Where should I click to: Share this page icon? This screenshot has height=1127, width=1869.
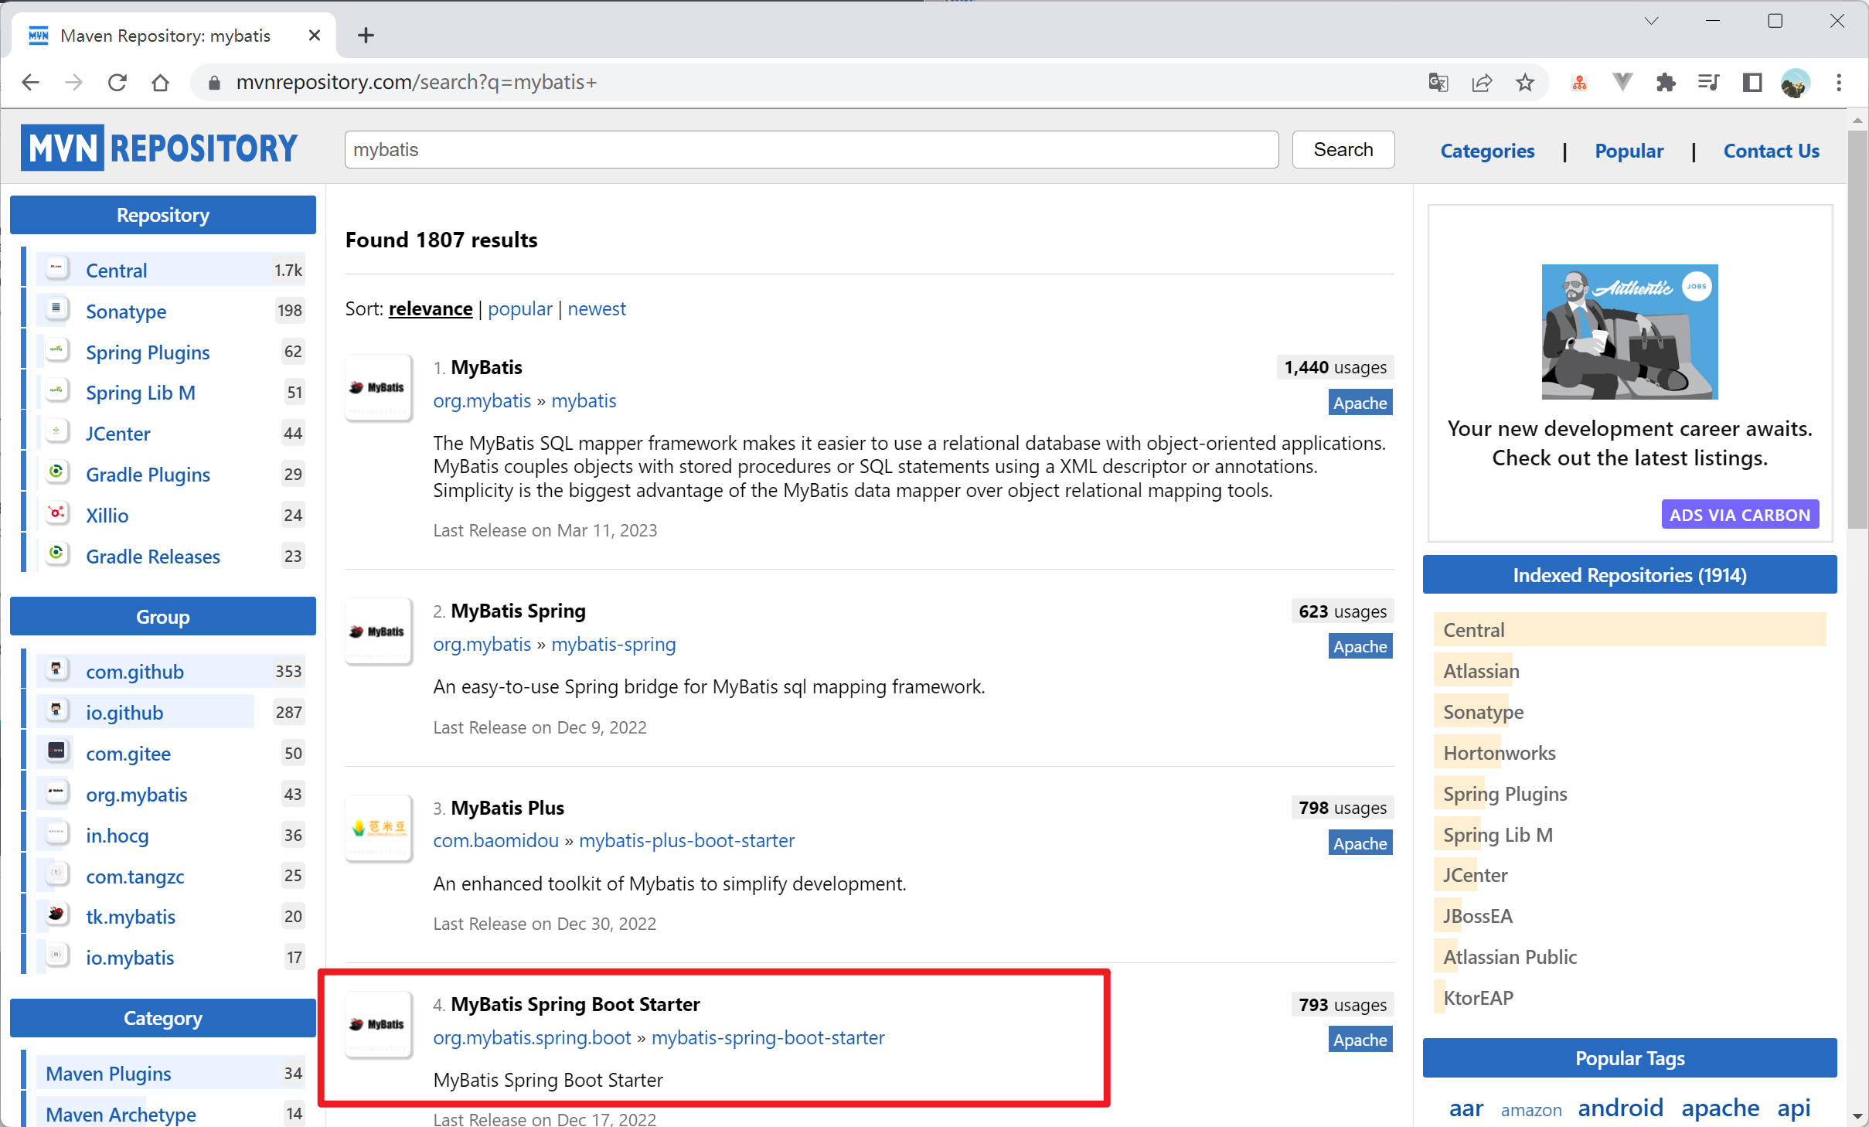[x=1482, y=82]
